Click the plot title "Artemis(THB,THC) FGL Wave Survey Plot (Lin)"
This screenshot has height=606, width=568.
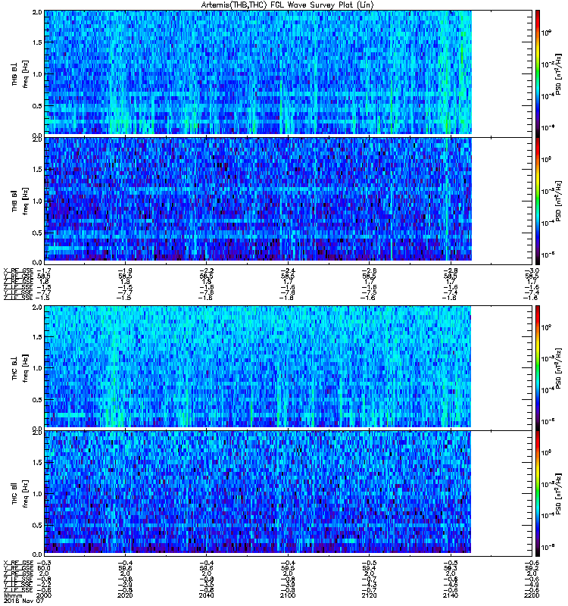coord(287,5)
